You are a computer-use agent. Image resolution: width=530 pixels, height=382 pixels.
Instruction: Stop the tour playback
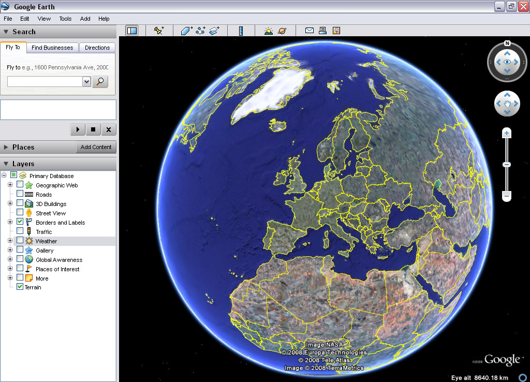(x=93, y=129)
